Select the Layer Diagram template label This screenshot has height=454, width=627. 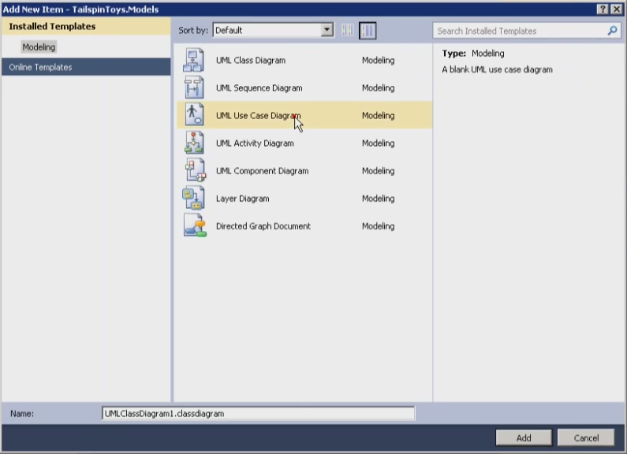[242, 199]
